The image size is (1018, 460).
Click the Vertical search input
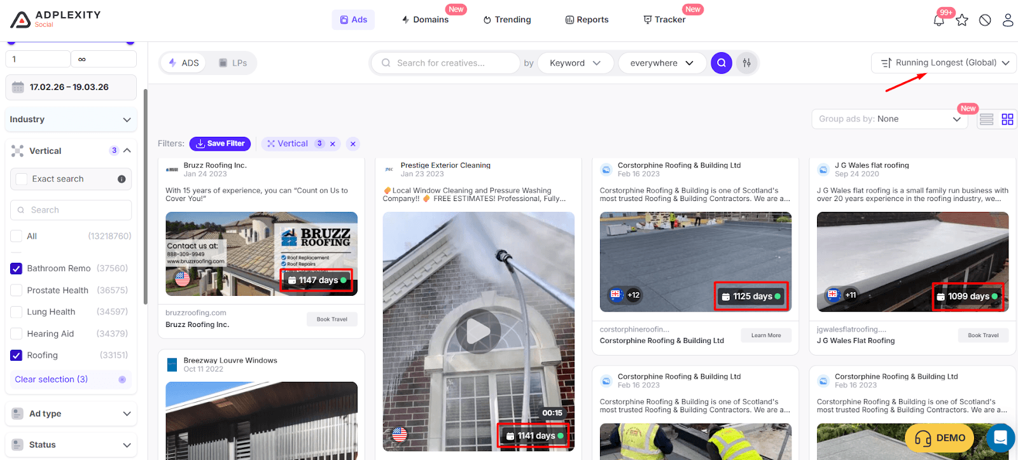pos(71,210)
